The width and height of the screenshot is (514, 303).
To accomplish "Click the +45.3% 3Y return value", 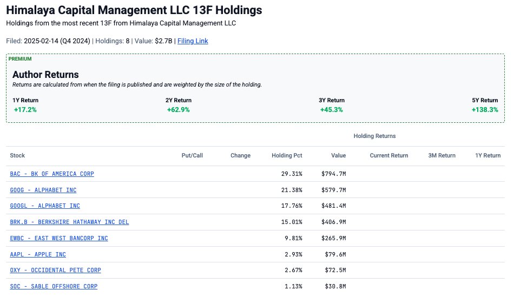I will click(332, 110).
